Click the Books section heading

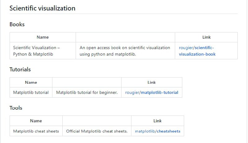click(17, 24)
